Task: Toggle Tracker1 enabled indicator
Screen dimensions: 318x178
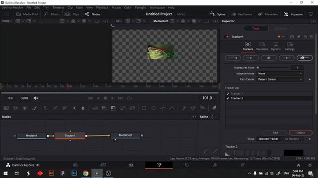Action: point(227,37)
